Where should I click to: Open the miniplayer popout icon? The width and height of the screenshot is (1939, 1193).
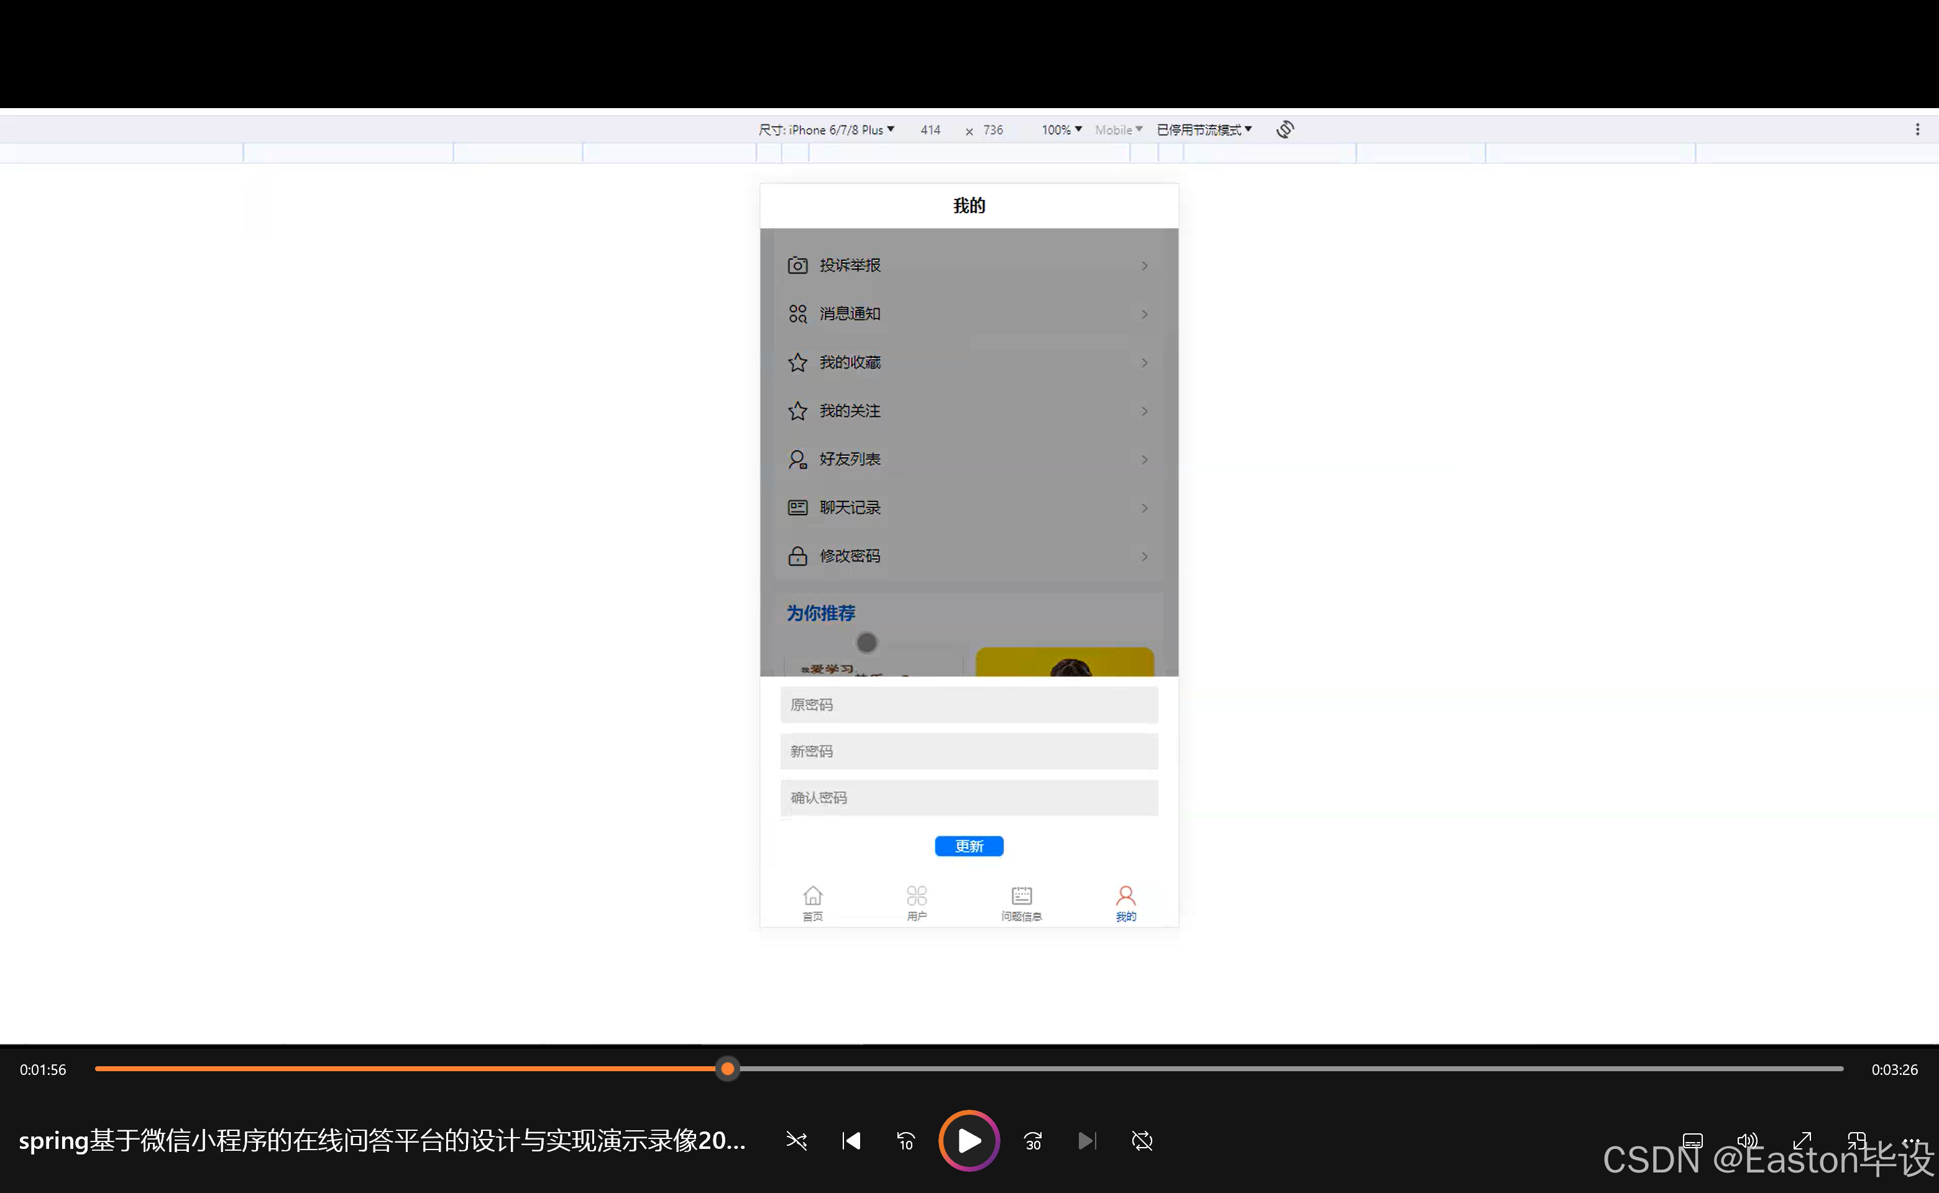1856,1141
